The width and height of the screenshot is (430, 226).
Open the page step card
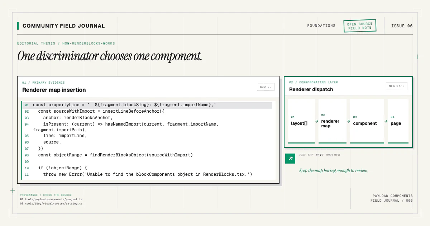coord(398,121)
